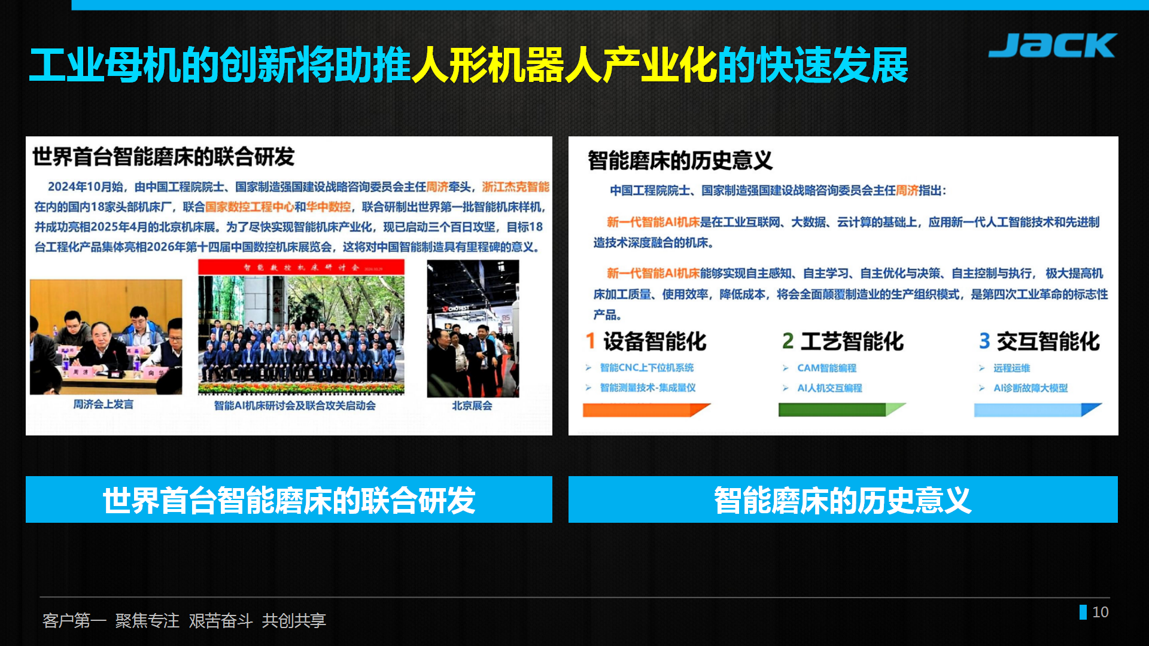Click the JACK logo
Viewport: 1149px width, 646px height.
(1052, 45)
